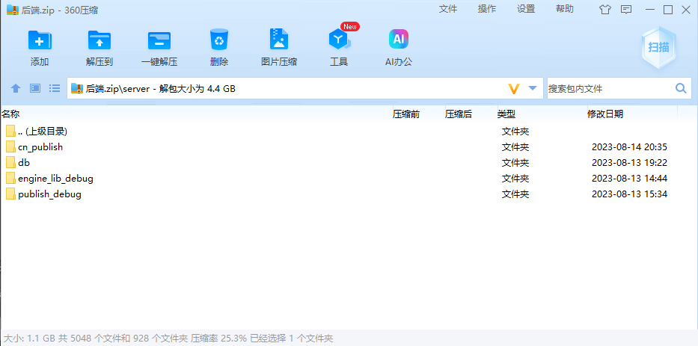Click the 删除 (Delete) recycle icon
This screenshot has width=698, height=346.
pyautogui.click(x=219, y=41)
